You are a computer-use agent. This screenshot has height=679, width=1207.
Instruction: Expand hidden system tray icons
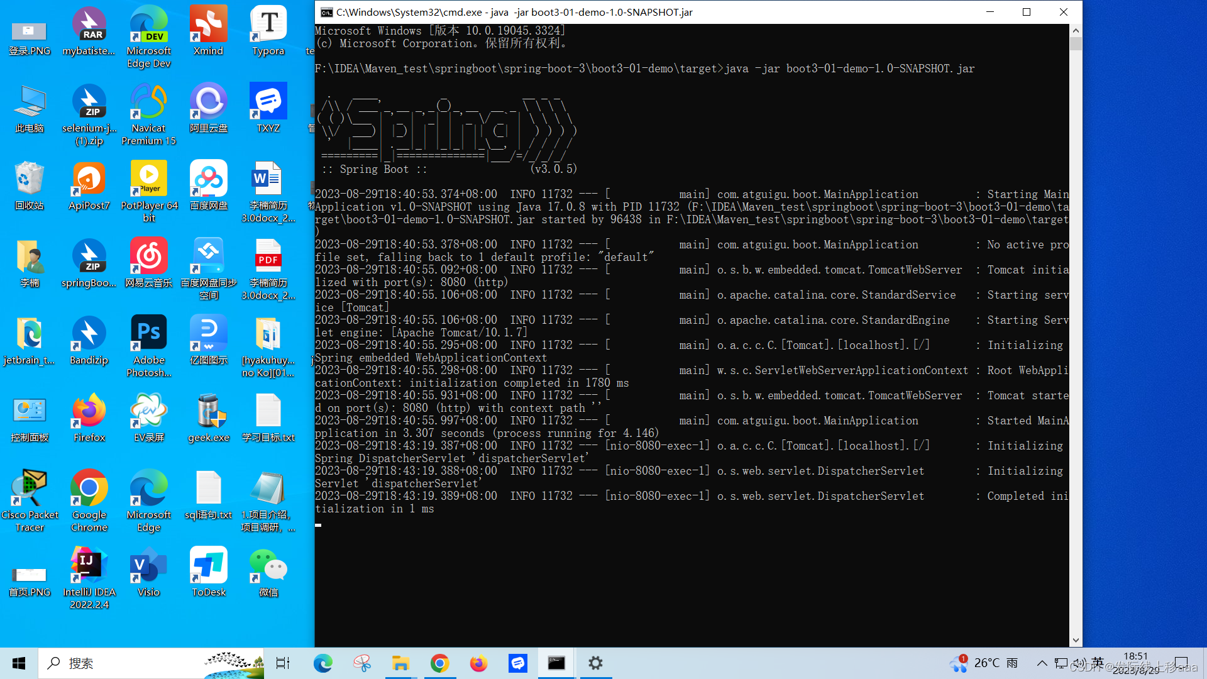click(1042, 663)
